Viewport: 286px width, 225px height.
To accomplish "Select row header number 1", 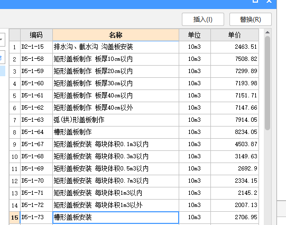I will click(15, 47).
